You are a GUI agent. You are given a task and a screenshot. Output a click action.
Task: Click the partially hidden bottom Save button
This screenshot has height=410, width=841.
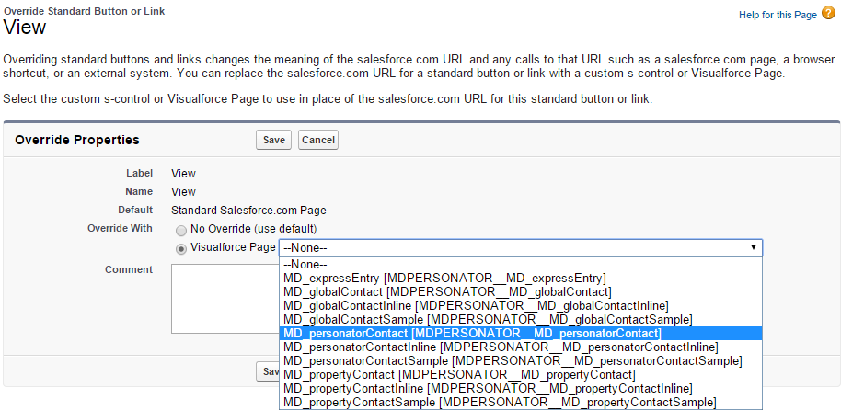pos(268,371)
